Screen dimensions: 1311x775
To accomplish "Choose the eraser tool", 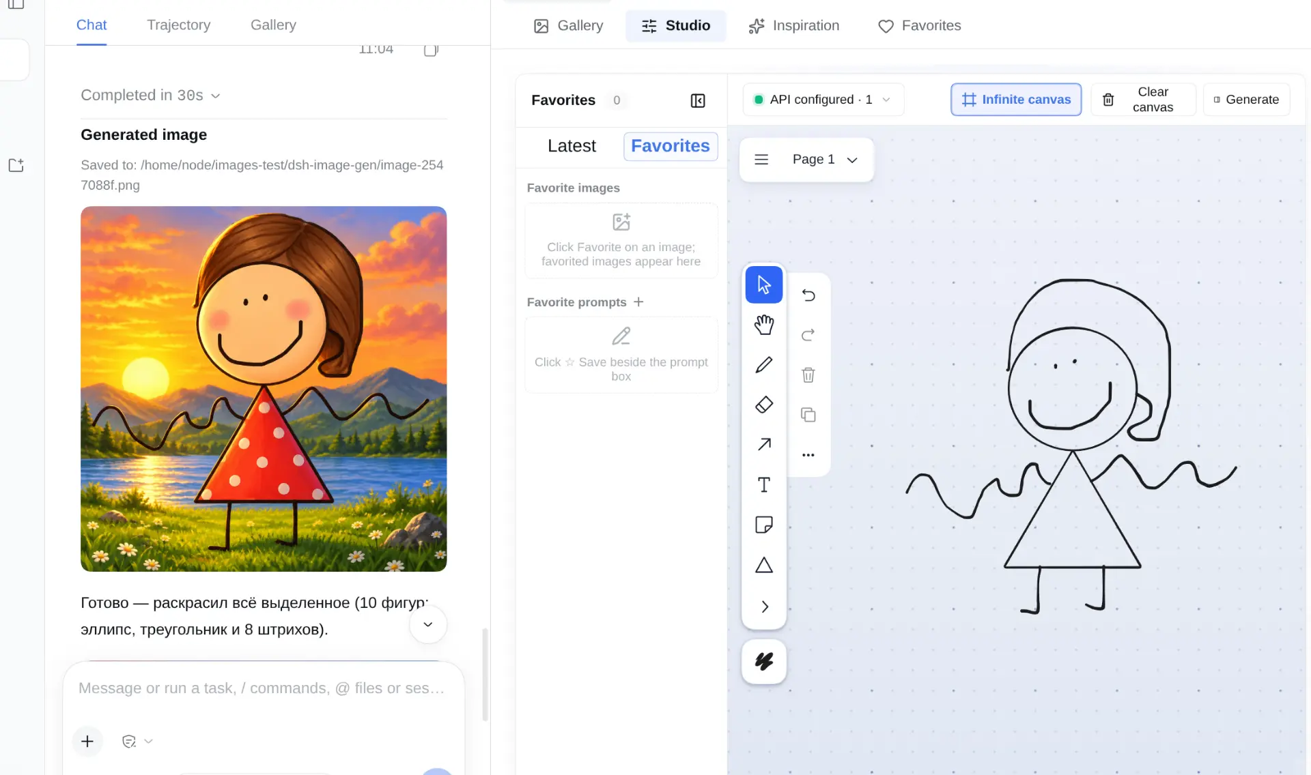I will pos(764,405).
